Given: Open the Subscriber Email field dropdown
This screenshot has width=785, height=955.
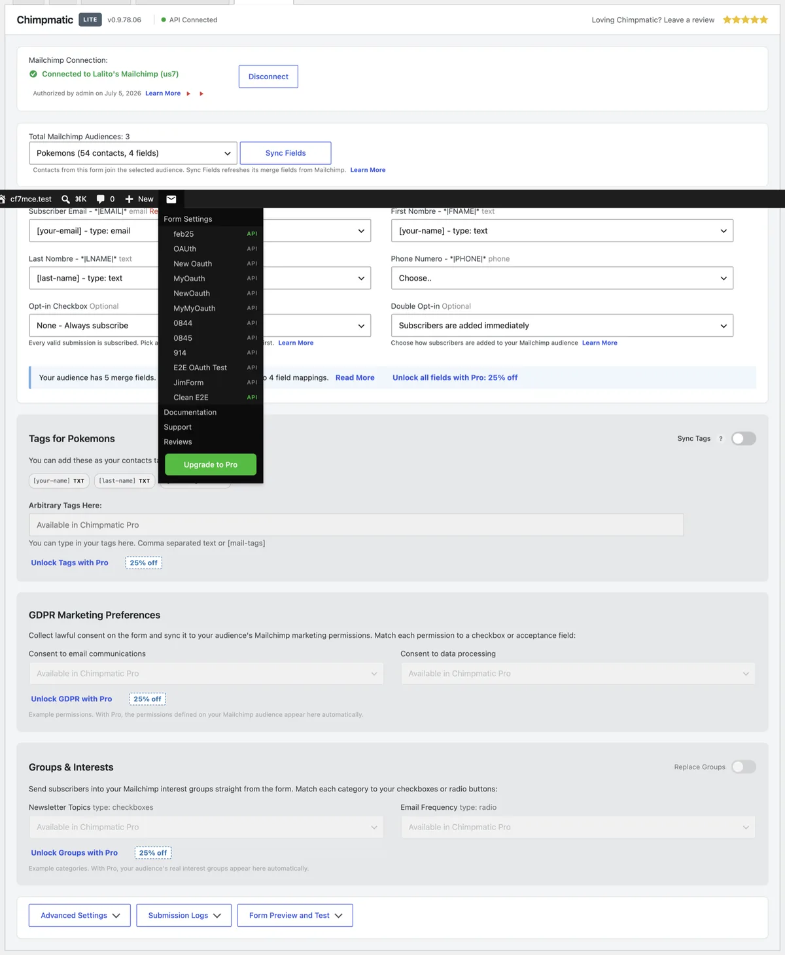Looking at the screenshot, I should (200, 231).
